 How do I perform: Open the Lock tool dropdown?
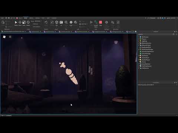coord(88,24)
